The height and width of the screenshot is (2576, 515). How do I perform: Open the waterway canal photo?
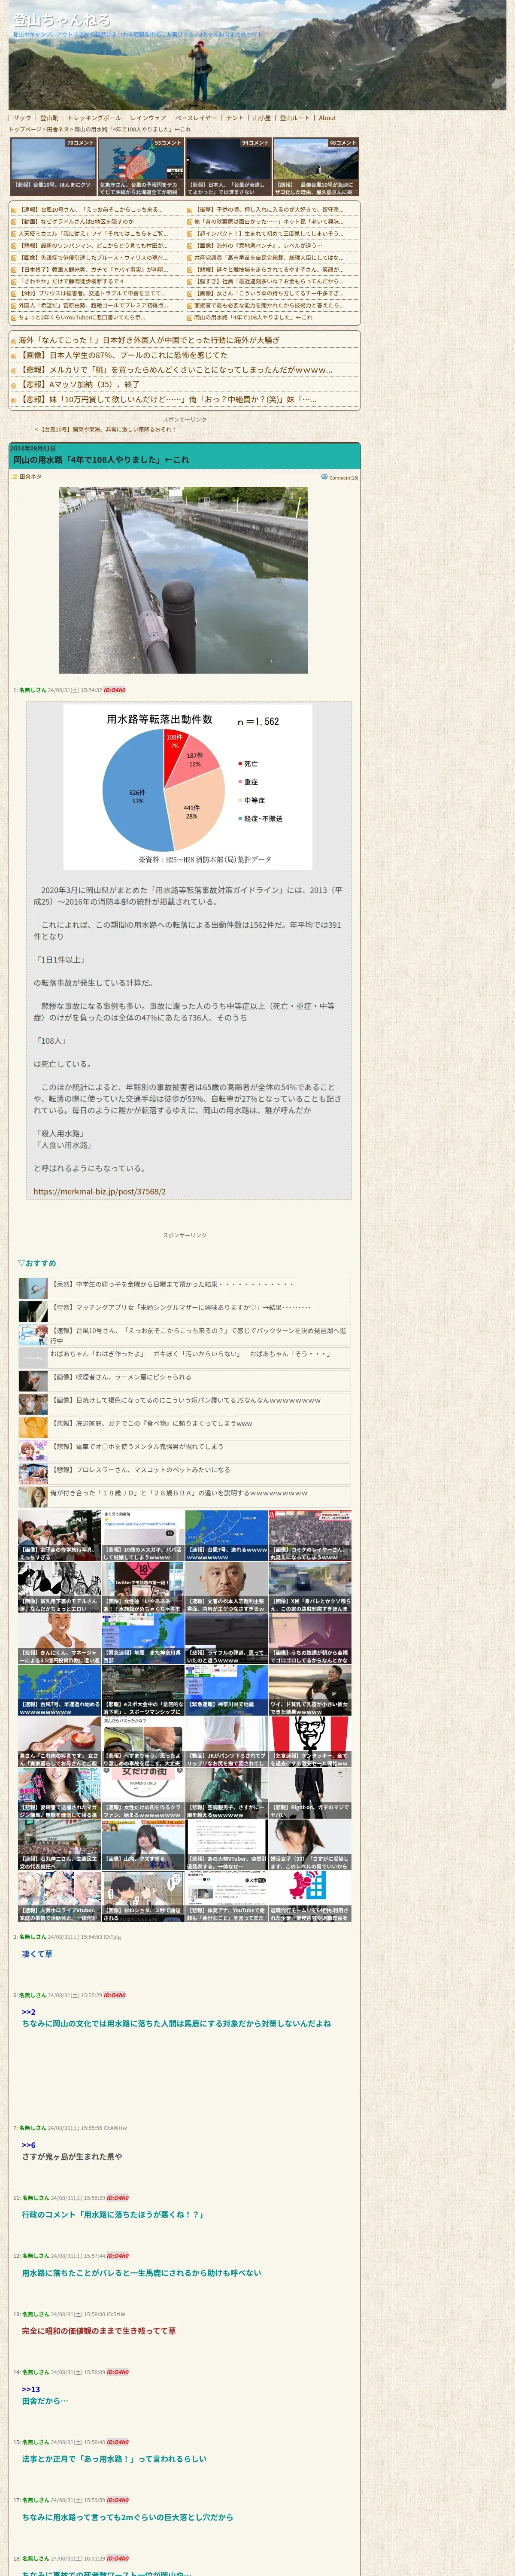pyautogui.click(x=183, y=580)
